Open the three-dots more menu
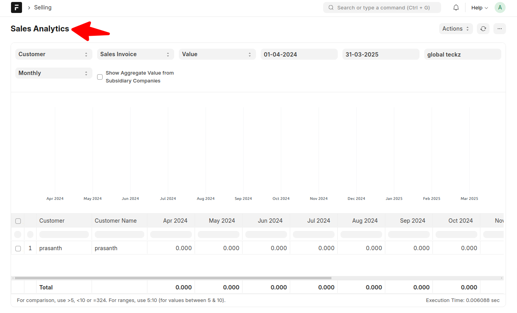This screenshot has width=517, height=313. (500, 29)
